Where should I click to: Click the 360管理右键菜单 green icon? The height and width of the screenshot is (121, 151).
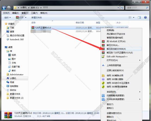103,87
